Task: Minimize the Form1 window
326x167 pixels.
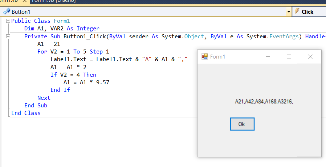Action: pyautogui.click(x=268, y=57)
